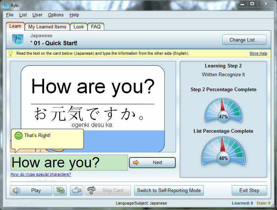This screenshot has width=277, height=210.
Task: Switch to My Learned Items tab
Action: (47, 27)
